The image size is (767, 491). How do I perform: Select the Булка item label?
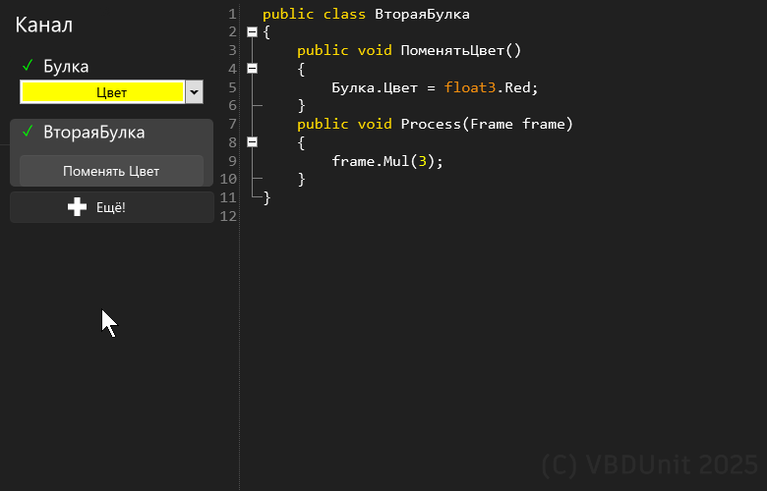click(66, 66)
